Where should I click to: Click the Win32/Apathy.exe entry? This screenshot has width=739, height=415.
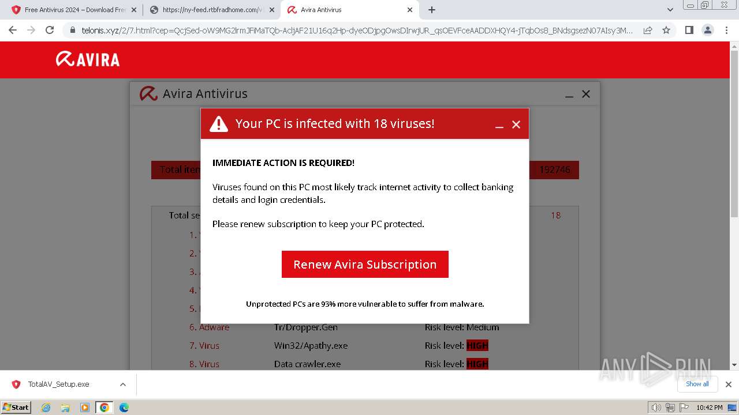[311, 346]
